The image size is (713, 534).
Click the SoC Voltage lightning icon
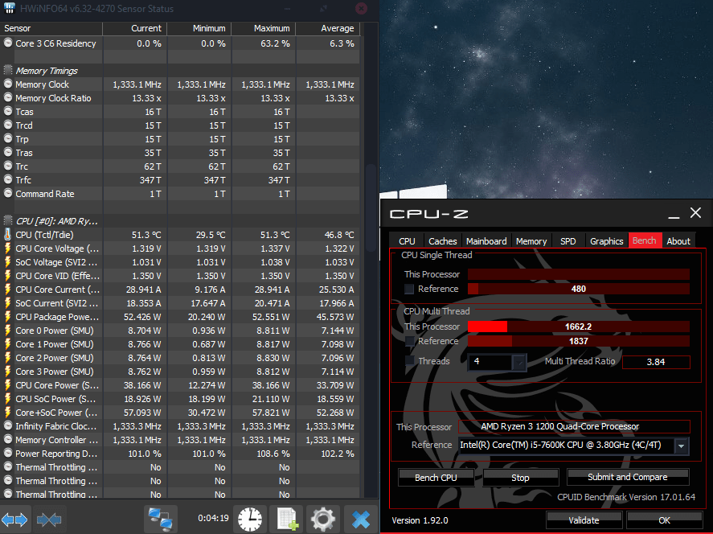[x=8, y=262]
